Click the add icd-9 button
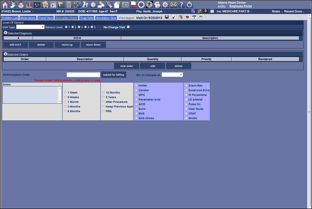The width and height of the screenshot is (312, 209). click(15, 44)
